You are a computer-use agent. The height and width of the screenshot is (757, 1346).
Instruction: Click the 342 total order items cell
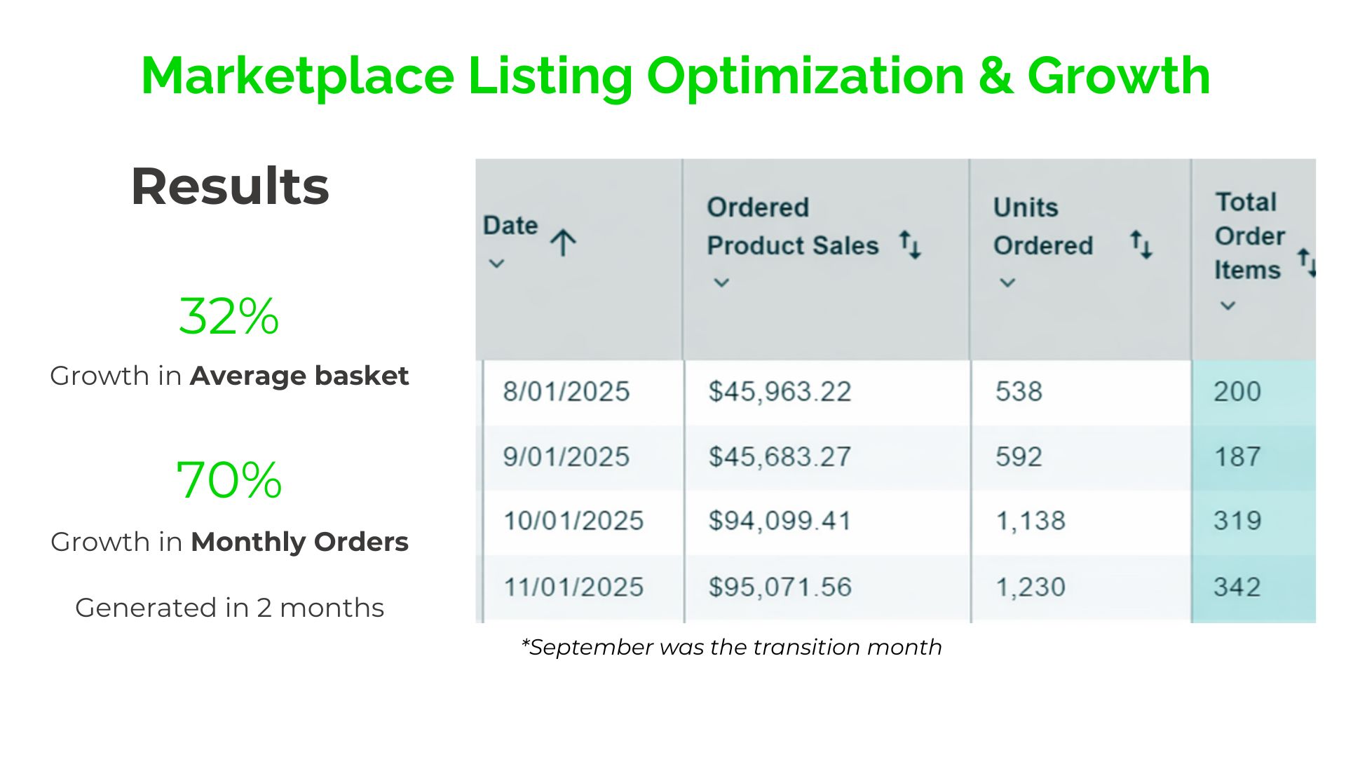[x=1237, y=587]
